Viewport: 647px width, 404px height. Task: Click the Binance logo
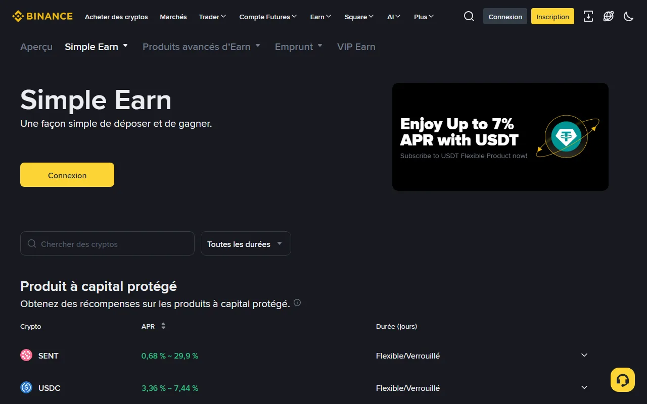pyautogui.click(x=42, y=16)
